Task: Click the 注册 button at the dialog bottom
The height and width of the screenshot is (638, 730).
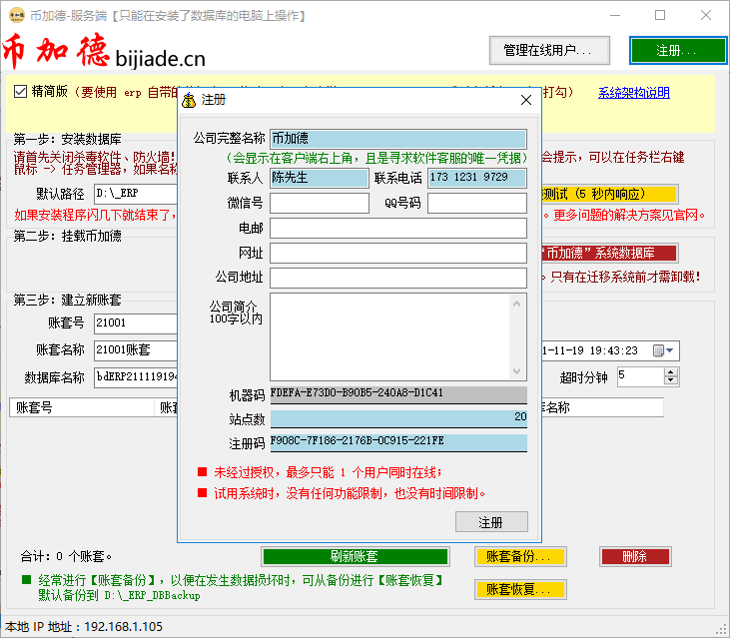Action: pyautogui.click(x=490, y=522)
